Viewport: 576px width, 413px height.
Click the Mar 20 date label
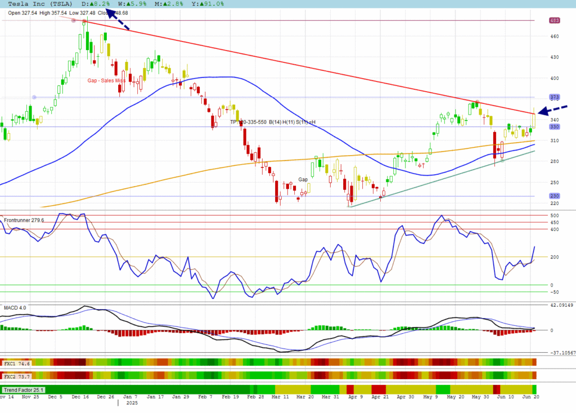(305, 397)
